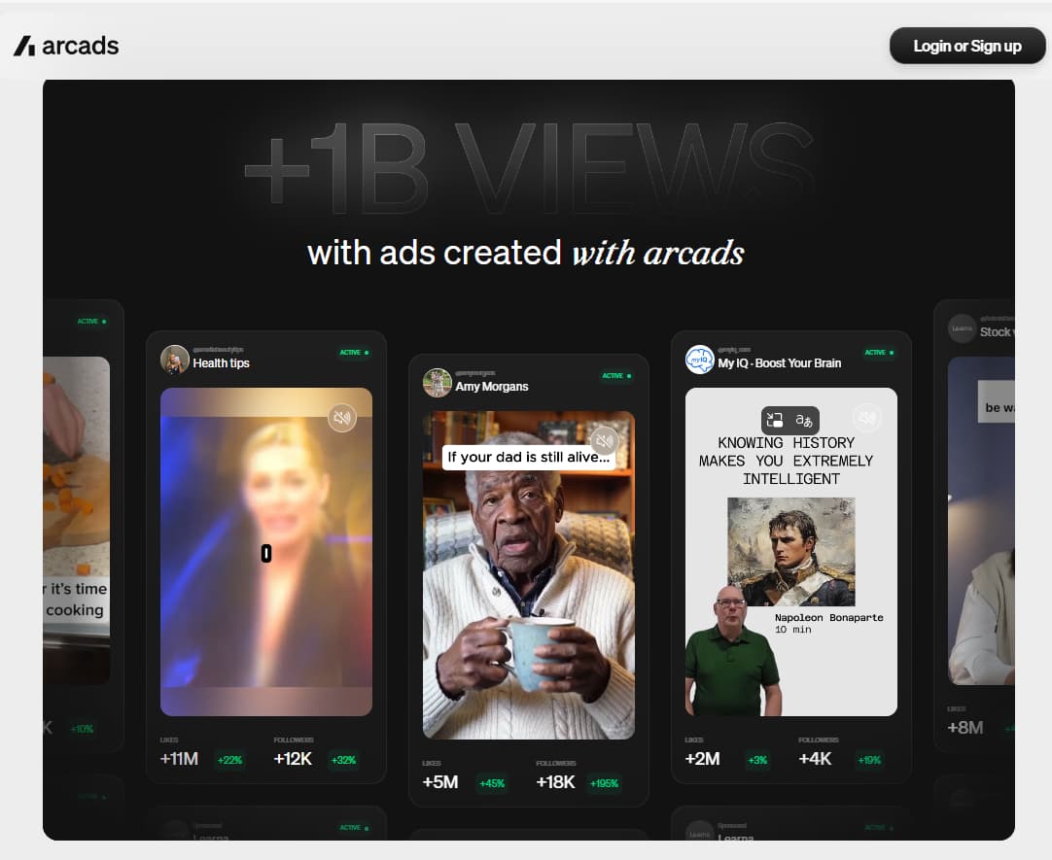
Task: Click the '+1B VIEWS' headline
Action: pos(529,169)
